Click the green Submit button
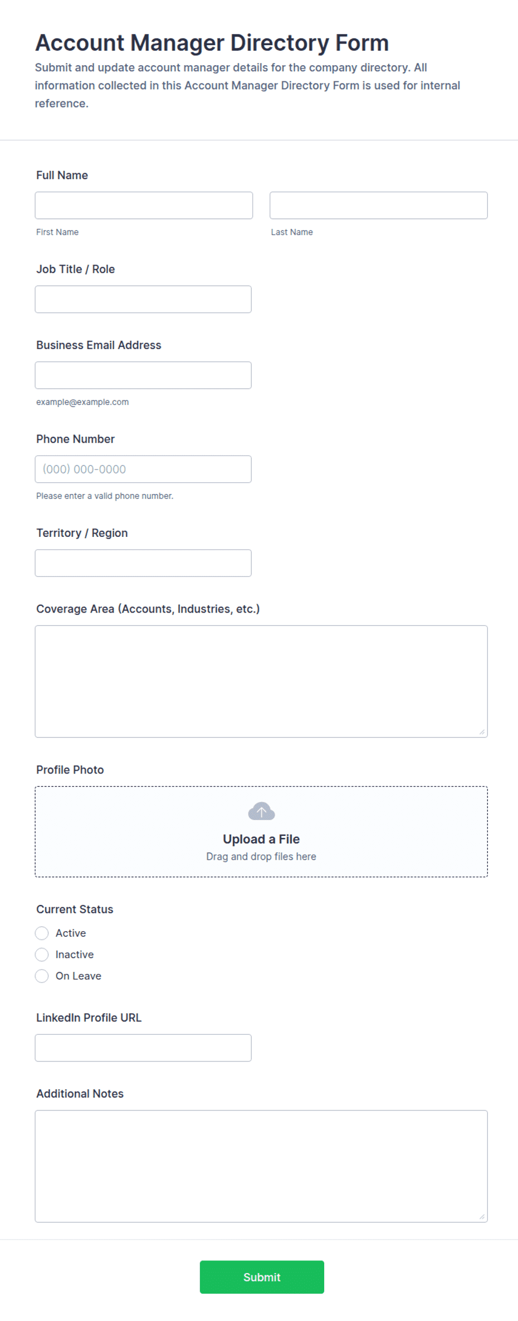Viewport: 518px width, 1321px height. click(x=262, y=1277)
